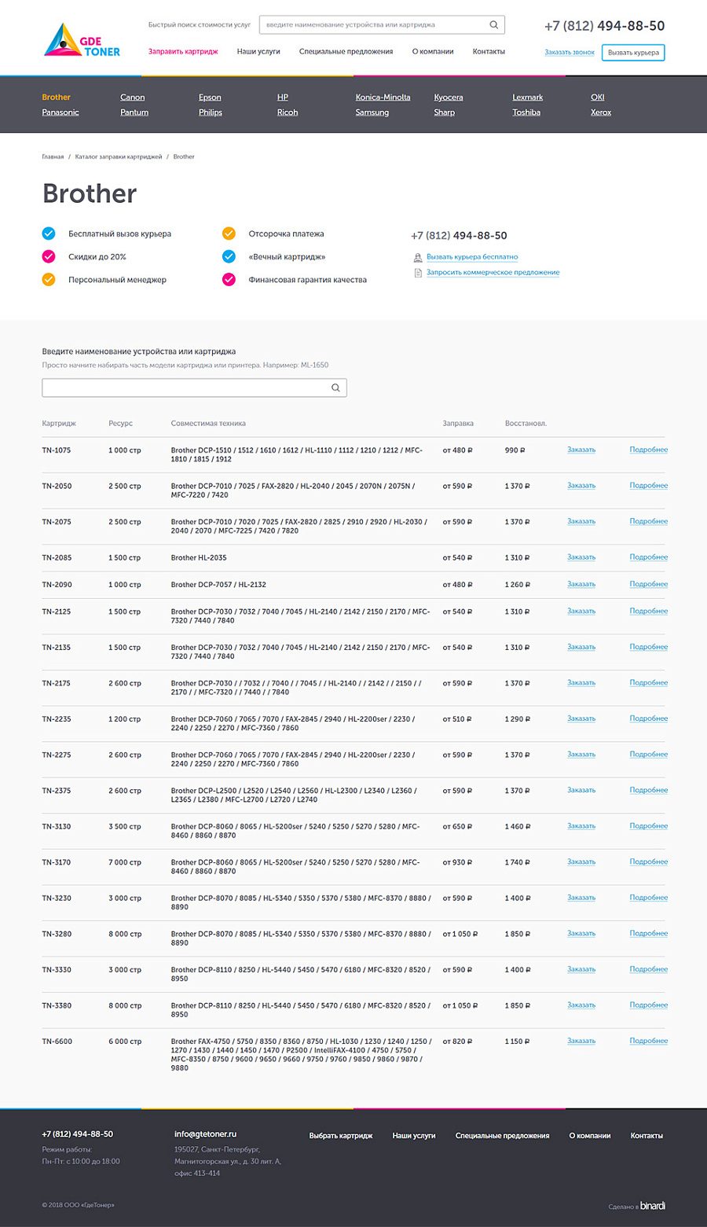Click 'Запросить коммерческое предложение' link
Screen dimensions: 707x1227
click(493, 273)
